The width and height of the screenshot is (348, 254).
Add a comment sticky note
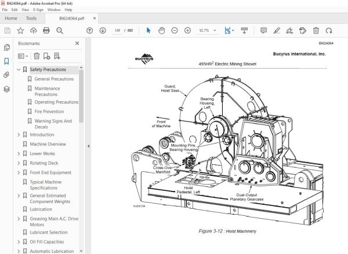(x=263, y=30)
